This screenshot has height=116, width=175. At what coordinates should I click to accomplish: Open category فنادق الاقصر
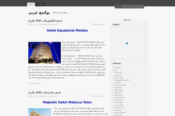pos(118,100)
